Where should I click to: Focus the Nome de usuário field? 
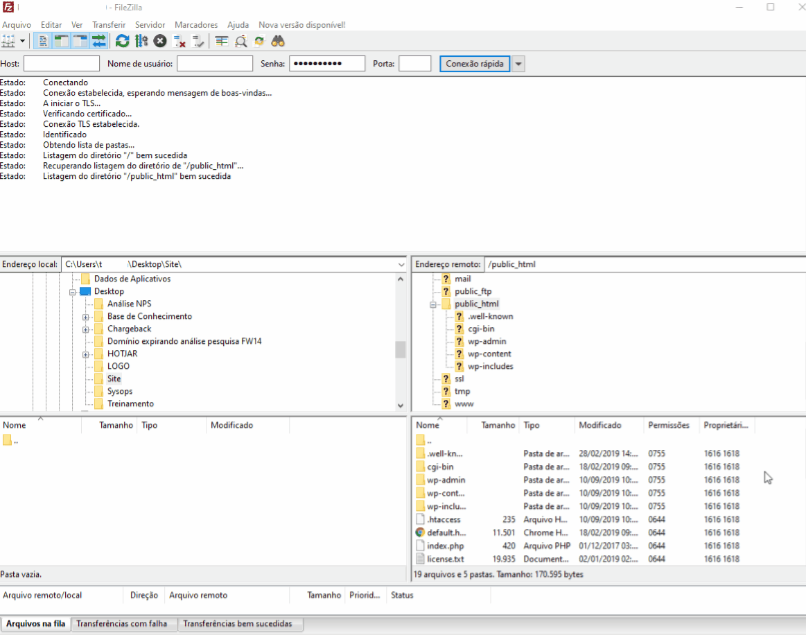(x=215, y=64)
